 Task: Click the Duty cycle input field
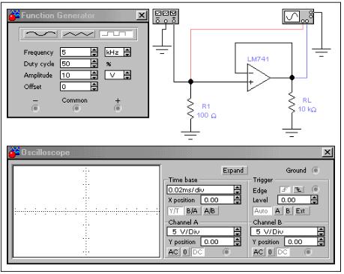[75, 64]
